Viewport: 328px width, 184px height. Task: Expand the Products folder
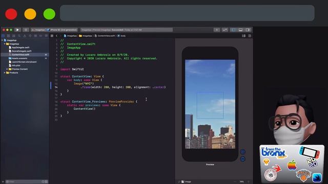pyautogui.click(x=5, y=73)
